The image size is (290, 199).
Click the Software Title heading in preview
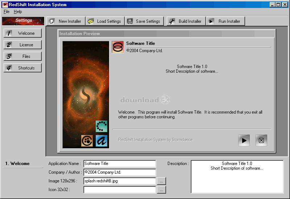[x=141, y=43]
